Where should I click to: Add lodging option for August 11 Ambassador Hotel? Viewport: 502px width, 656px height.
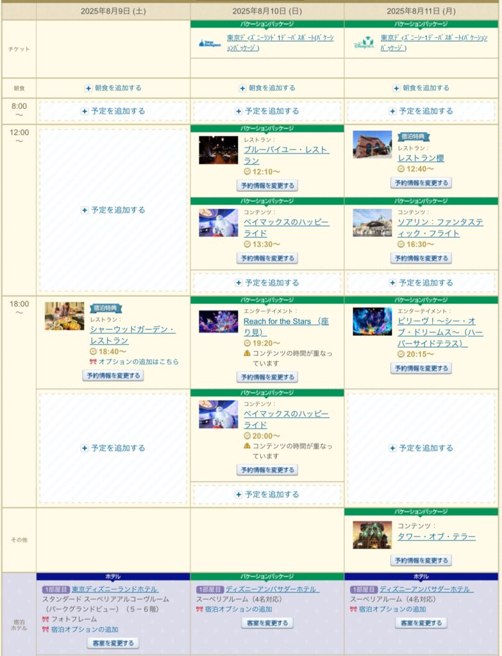pos(392,610)
